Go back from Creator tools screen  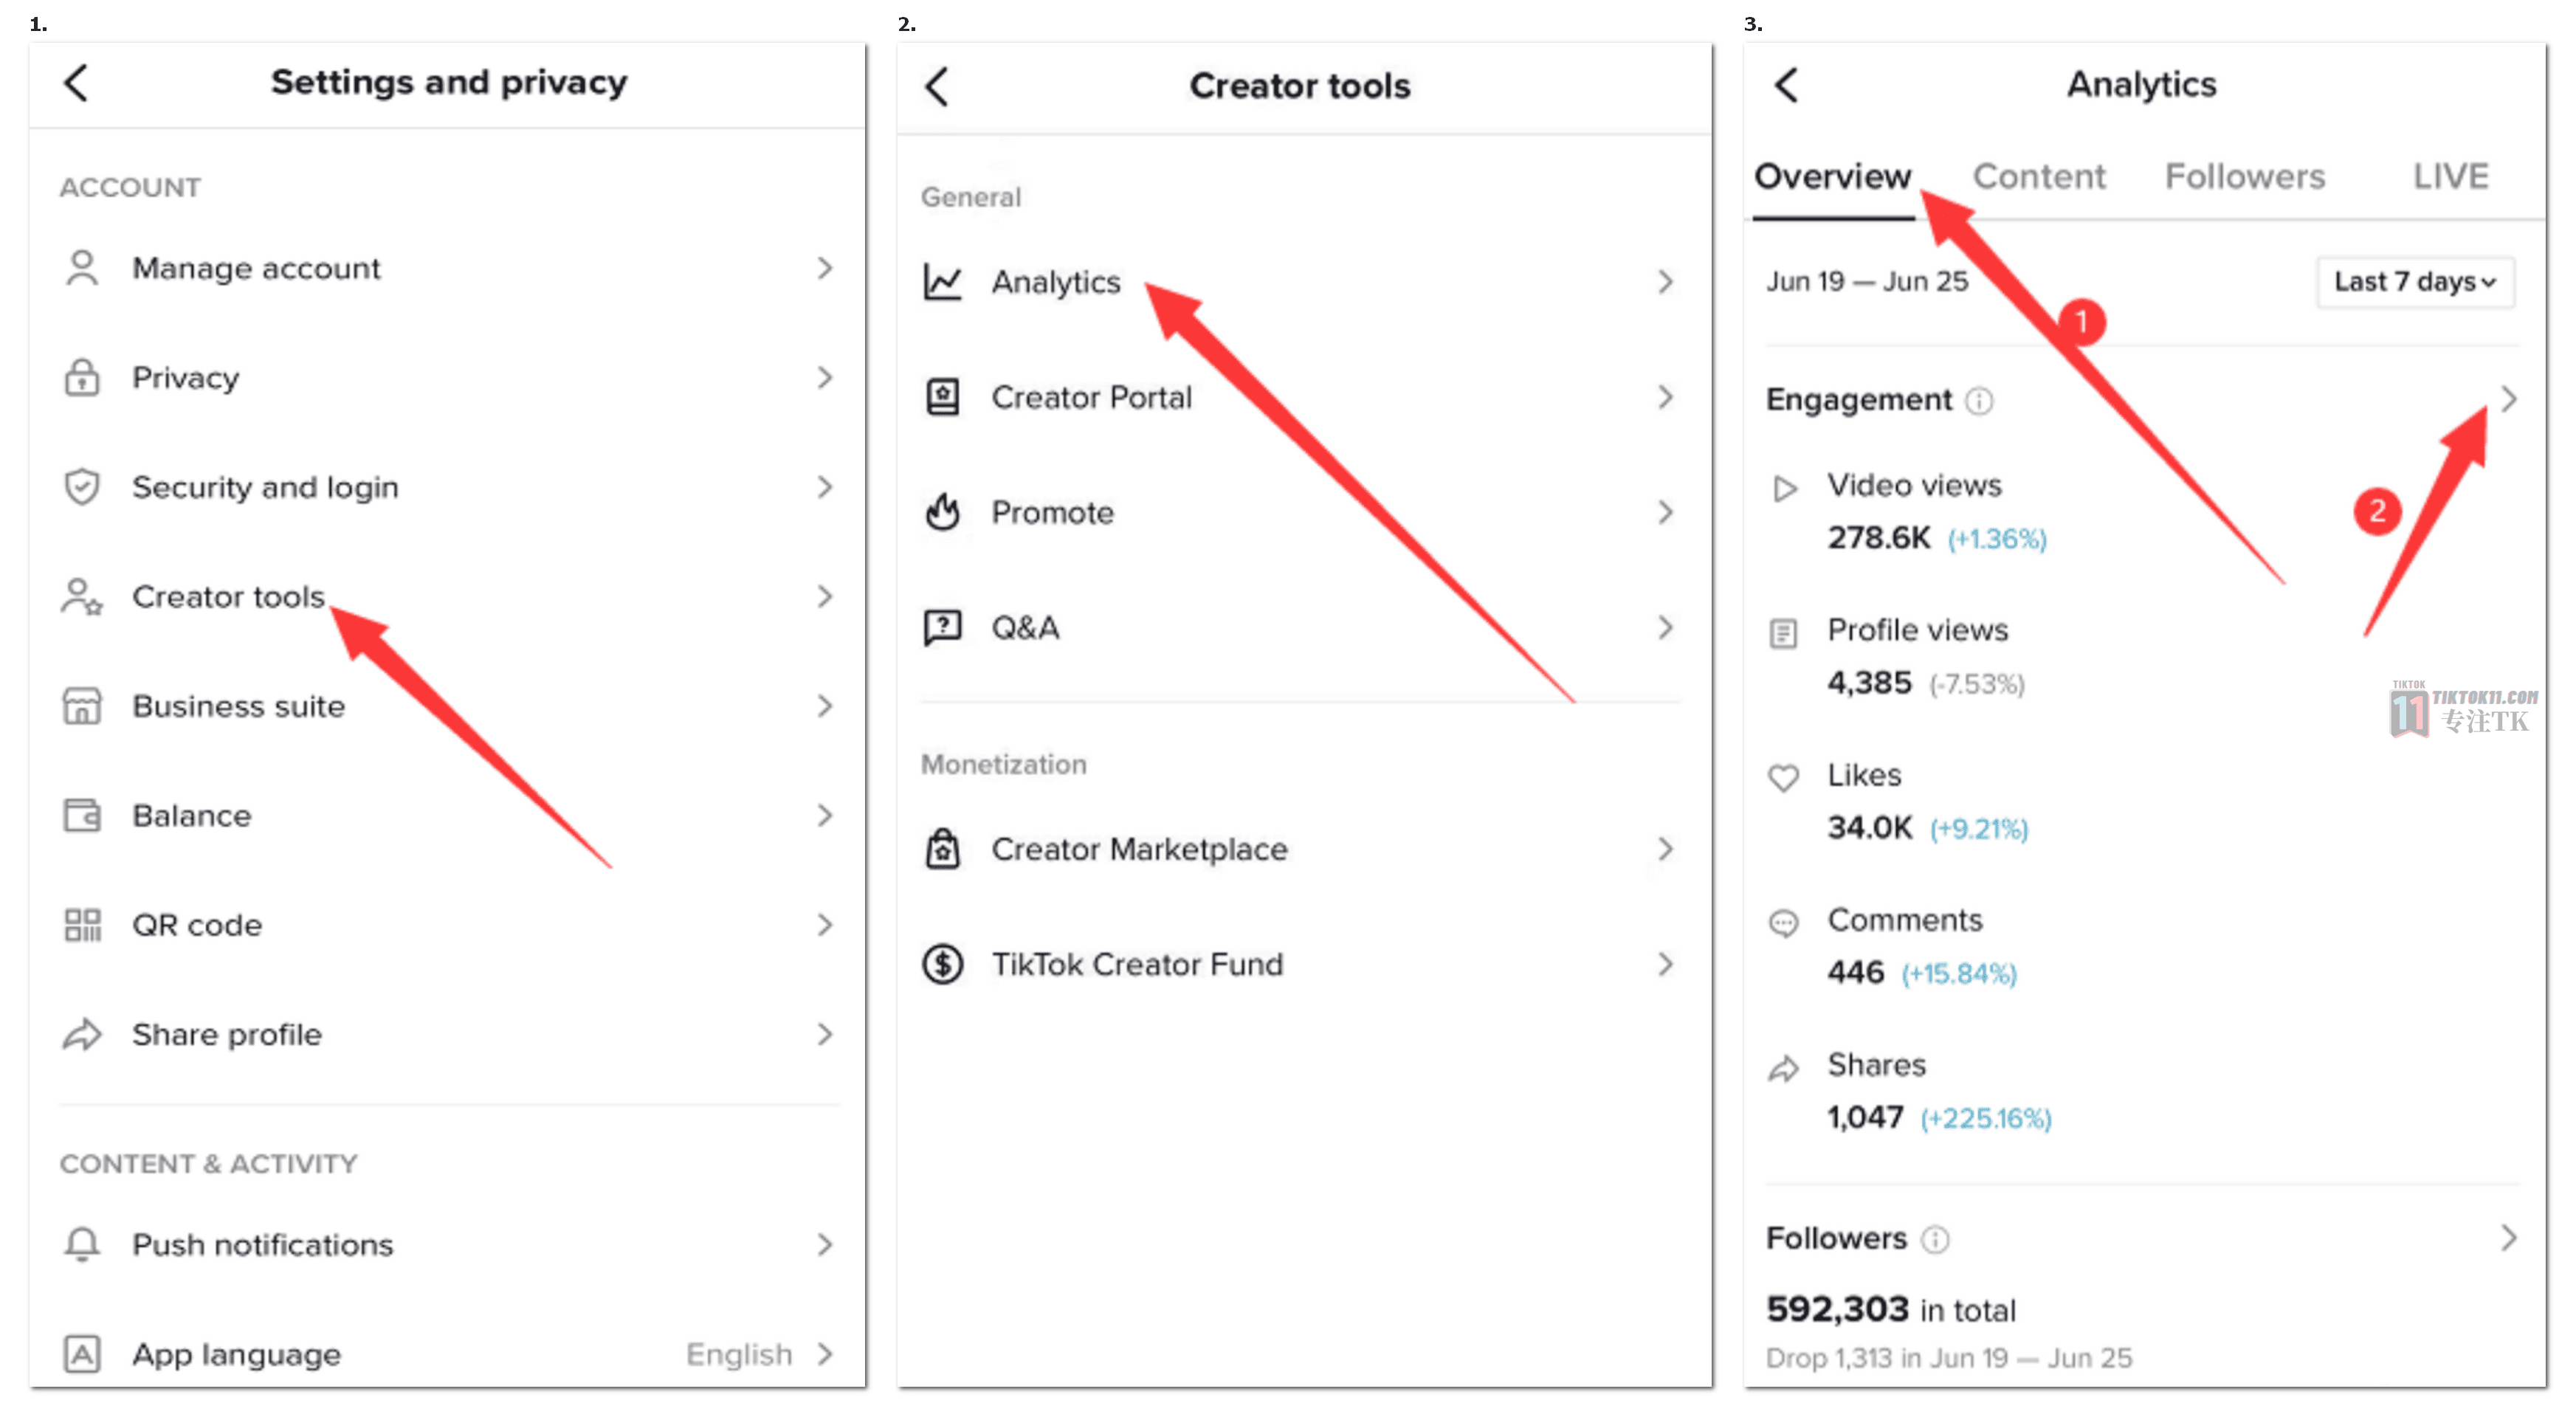pyautogui.click(x=936, y=87)
